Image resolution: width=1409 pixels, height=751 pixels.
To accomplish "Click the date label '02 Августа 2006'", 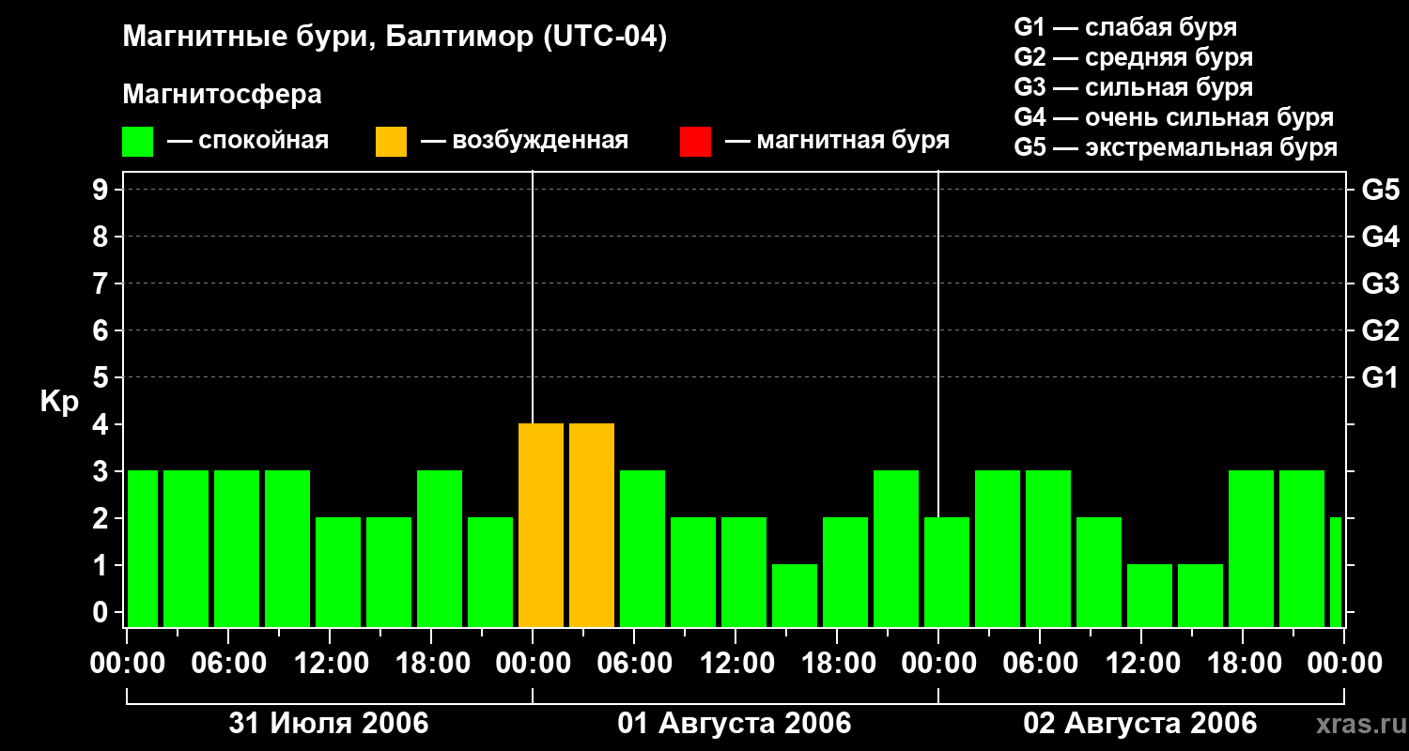I will [1140, 723].
